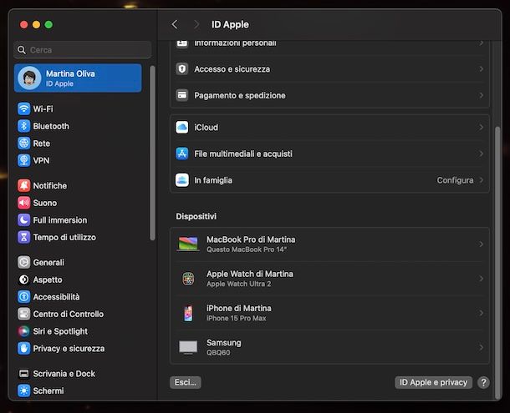Open Notifiche sidebar label
The width and height of the screenshot is (510, 413).
pyautogui.click(x=50, y=186)
